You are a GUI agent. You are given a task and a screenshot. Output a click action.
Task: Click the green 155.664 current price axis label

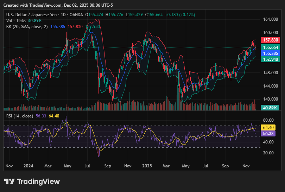[270, 47]
